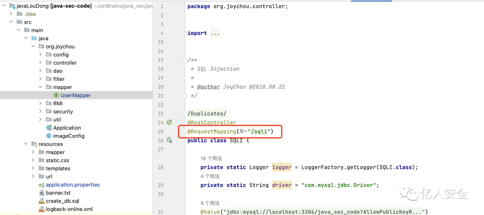Click the @author tag in the Javadoc
Screen dimensions: 484x215
tap(208, 87)
